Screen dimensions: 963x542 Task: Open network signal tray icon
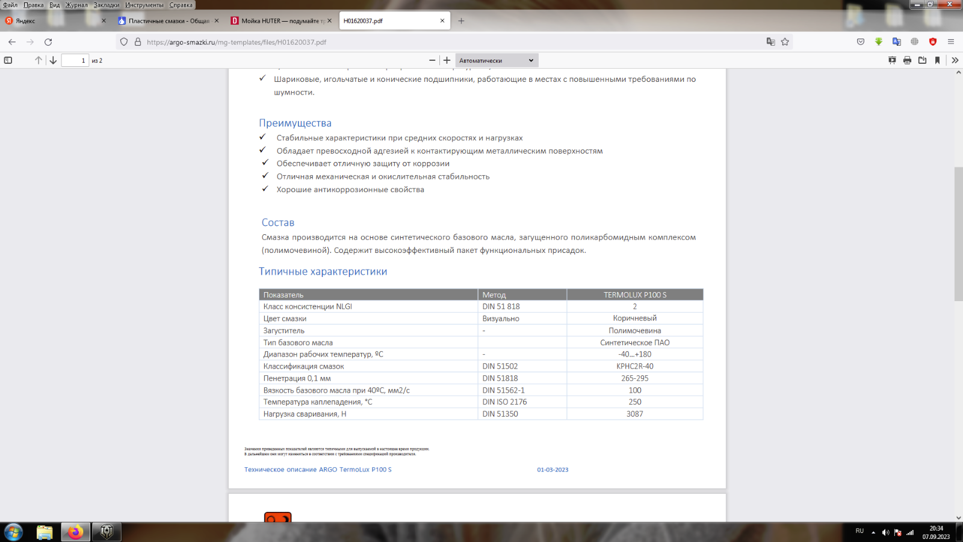click(910, 532)
